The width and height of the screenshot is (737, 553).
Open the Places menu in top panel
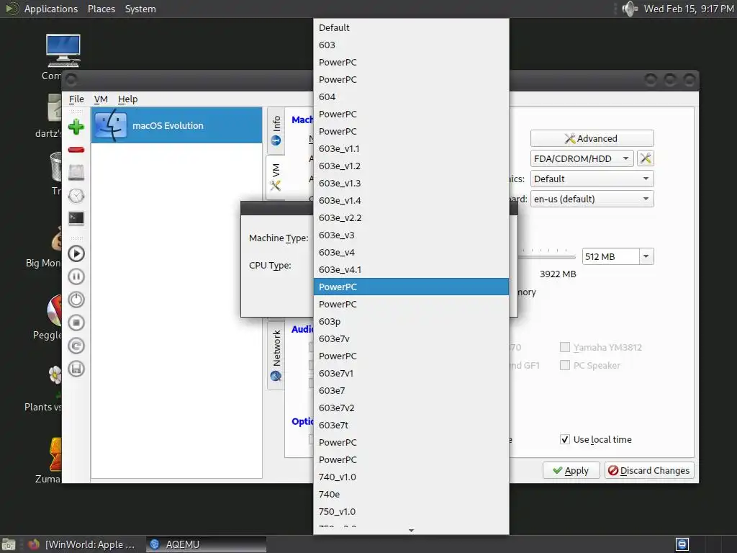point(101,9)
